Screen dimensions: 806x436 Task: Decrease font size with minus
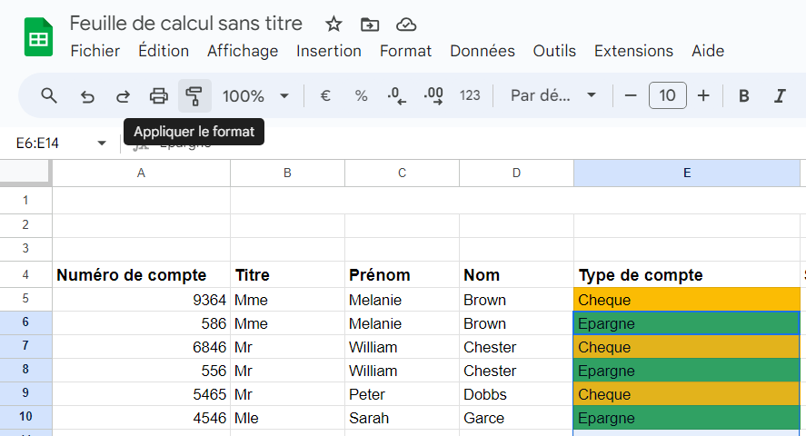[631, 96]
